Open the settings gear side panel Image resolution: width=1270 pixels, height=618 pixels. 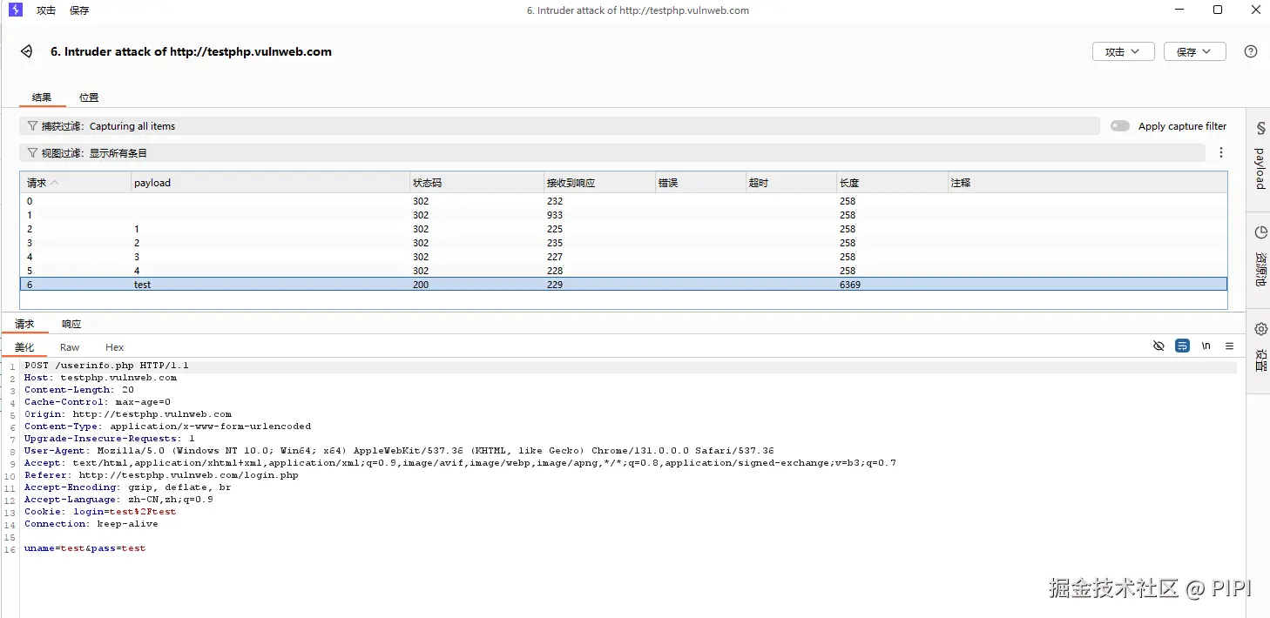tap(1260, 329)
